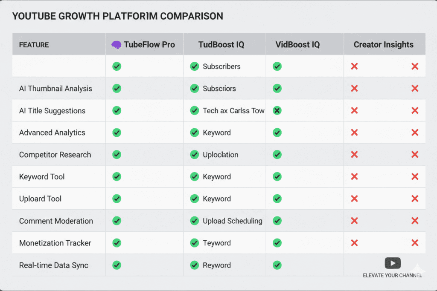Click TubeFlow Pro checkmark in Monetization Tracker row

[117, 243]
